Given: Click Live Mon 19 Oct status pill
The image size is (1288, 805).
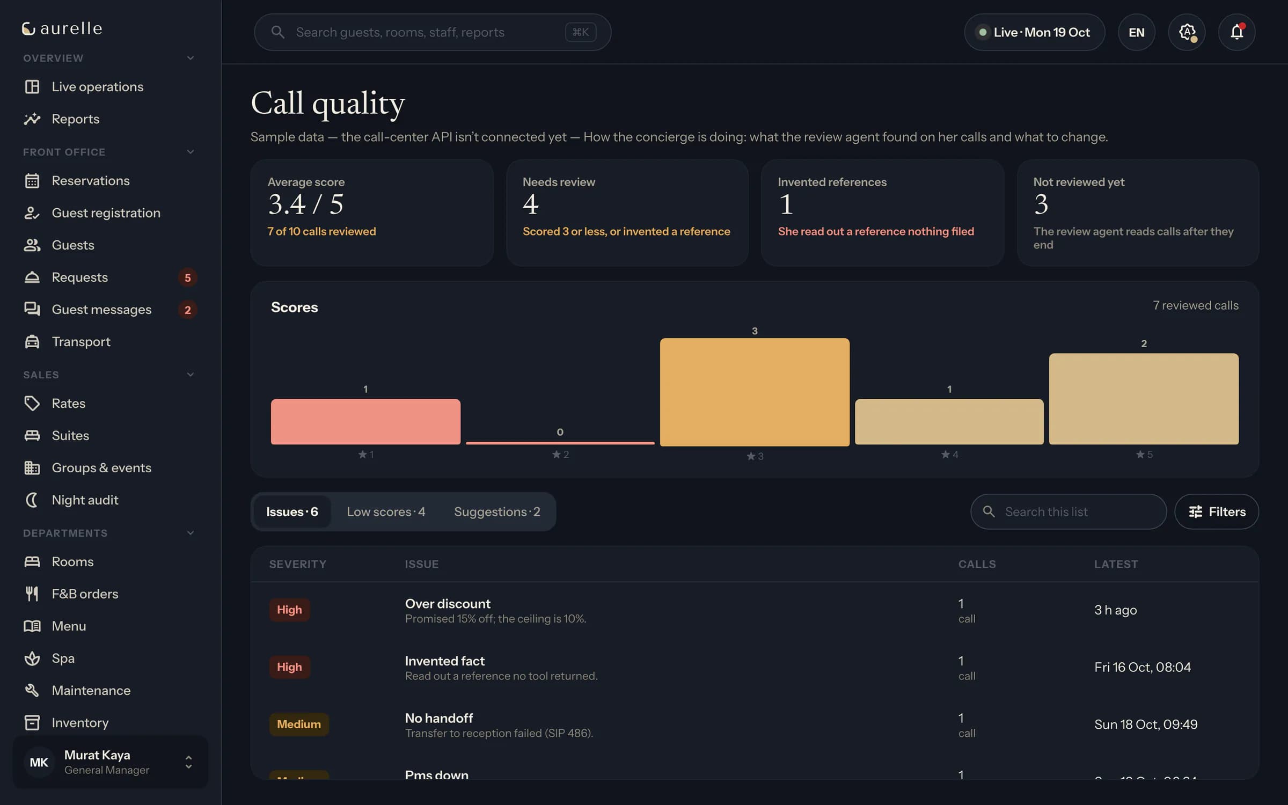Looking at the screenshot, I should click(x=1034, y=32).
